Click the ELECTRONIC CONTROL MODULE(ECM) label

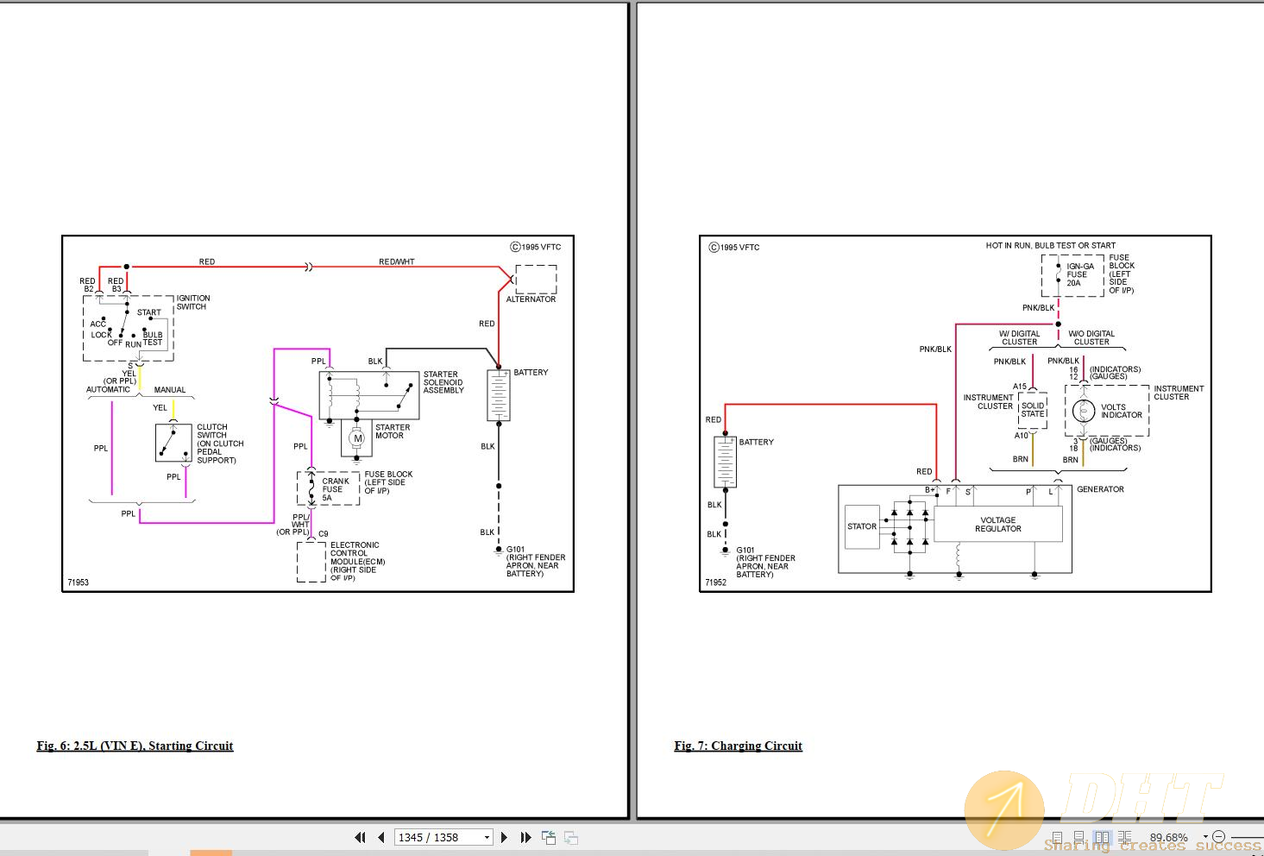tap(357, 562)
